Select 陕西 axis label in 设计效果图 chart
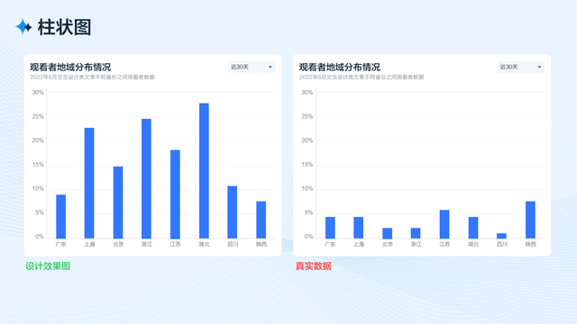Screen dimensions: 577x324 [261, 244]
